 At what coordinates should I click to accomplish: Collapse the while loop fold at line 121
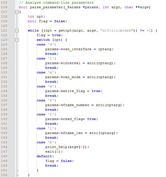[17, 30]
